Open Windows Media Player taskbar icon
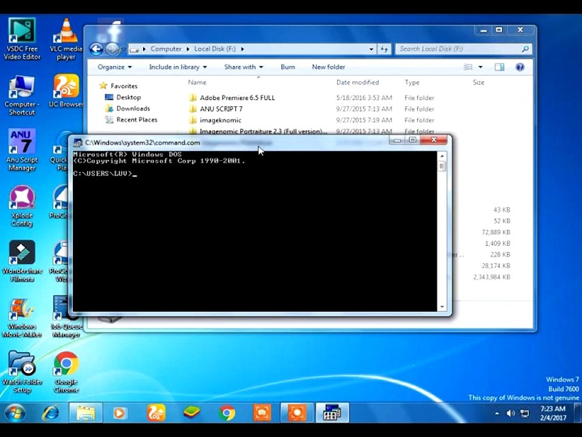The width and height of the screenshot is (582, 437). click(119, 413)
